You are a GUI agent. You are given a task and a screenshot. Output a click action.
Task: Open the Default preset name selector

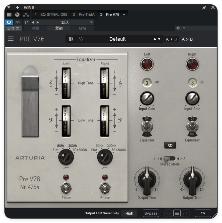(118, 39)
